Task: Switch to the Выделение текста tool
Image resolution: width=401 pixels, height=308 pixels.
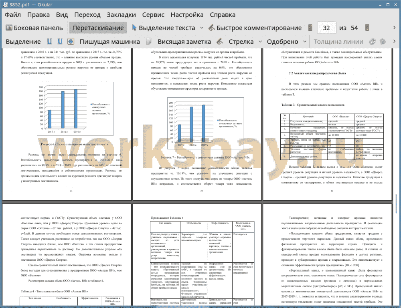Action: point(164,28)
